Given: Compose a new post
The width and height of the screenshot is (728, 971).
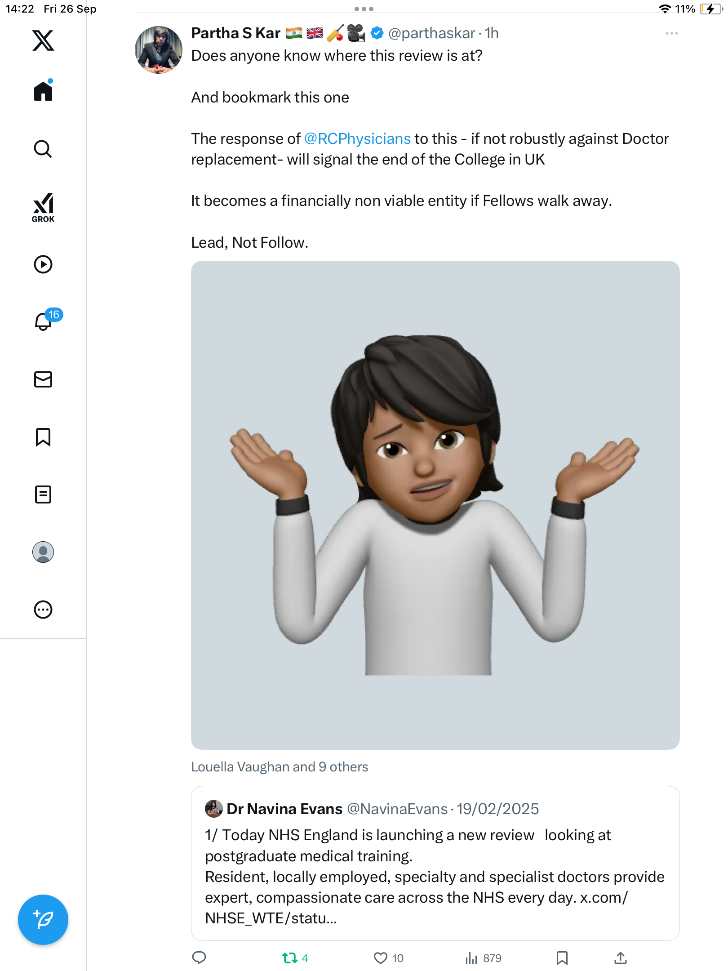Looking at the screenshot, I should (43, 920).
